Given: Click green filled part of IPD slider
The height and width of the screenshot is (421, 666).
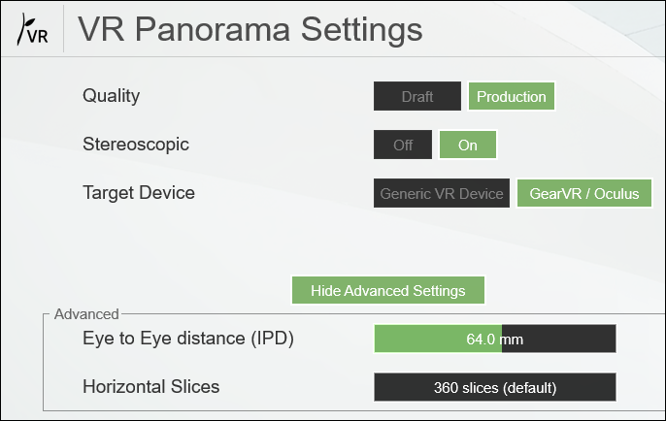Looking at the screenshot, I should click(x=417, y=339).
